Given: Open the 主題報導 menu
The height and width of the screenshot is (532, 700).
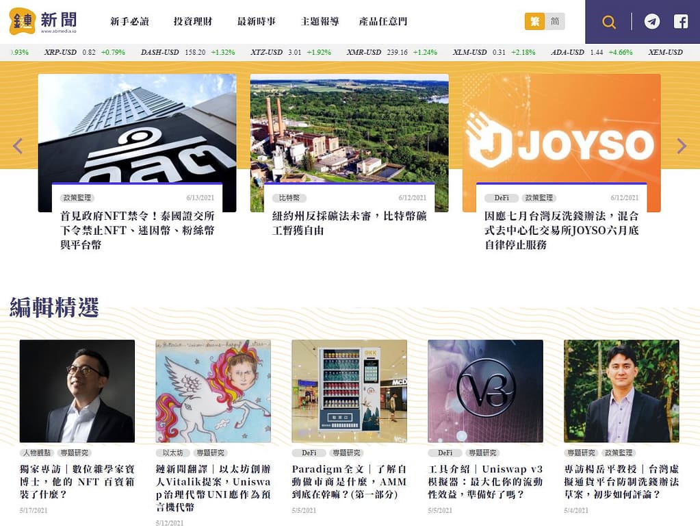Looking at the screenshot, I should (x=320, y=21).
